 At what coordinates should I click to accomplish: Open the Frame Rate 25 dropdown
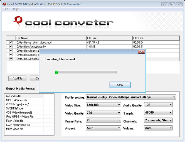[103, 120]
